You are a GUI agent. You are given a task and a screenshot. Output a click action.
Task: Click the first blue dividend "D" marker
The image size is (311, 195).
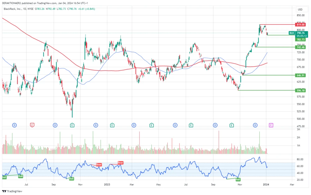[x=14, y=125]
